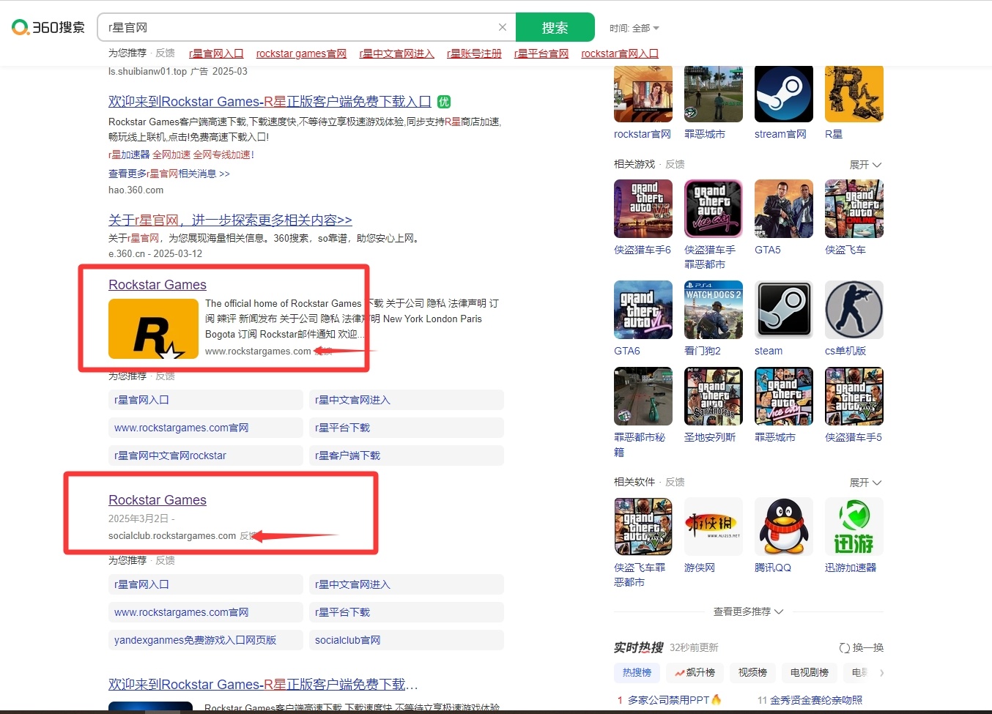The image size is (992, 714).
Task: Open the r星平台官网 suggestion link
Action: click(541, 53)
